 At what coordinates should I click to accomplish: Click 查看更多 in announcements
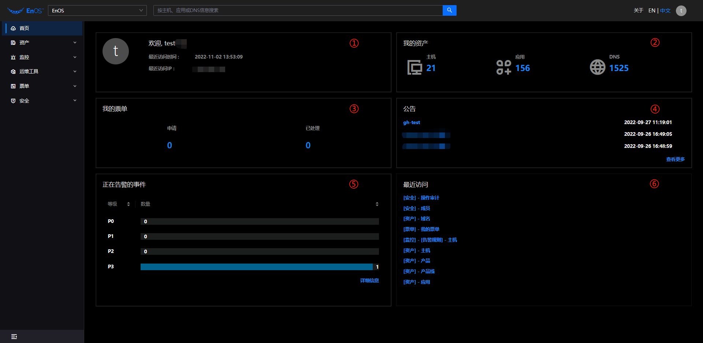675,159
